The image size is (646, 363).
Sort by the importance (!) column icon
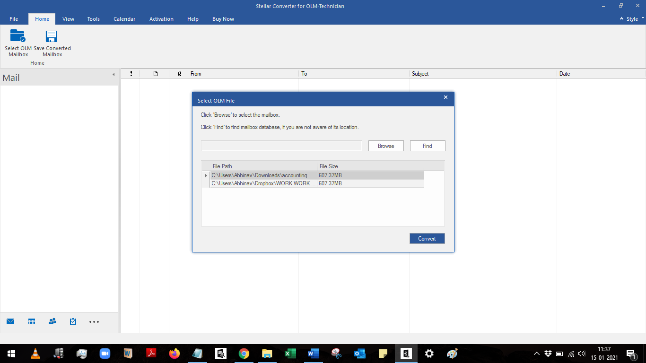pos(131,74)
